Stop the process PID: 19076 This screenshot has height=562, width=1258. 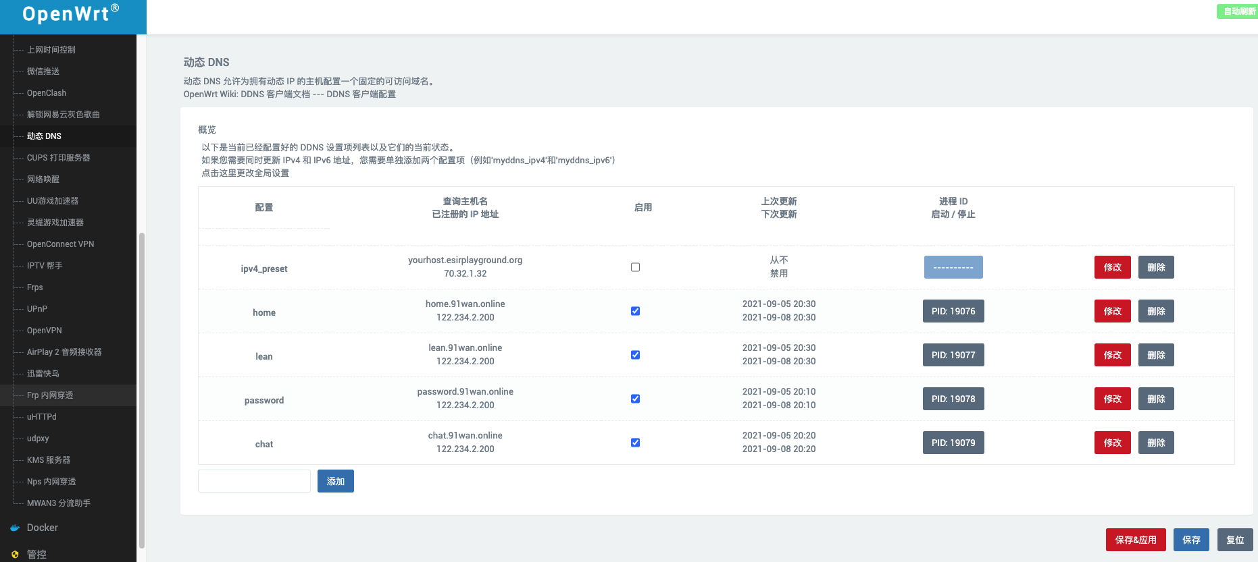(953, 311)
